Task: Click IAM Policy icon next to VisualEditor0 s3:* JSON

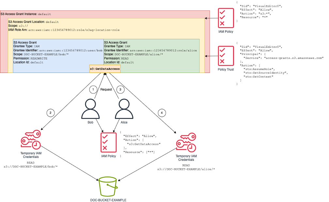Action: coord(226,17)
